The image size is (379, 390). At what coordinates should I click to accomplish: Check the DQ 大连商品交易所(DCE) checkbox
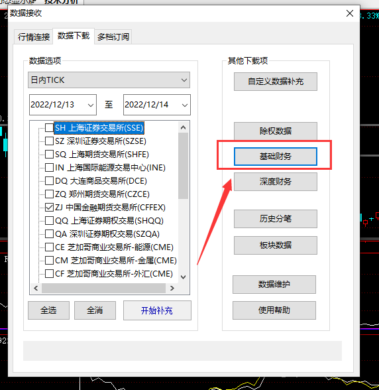49,181
